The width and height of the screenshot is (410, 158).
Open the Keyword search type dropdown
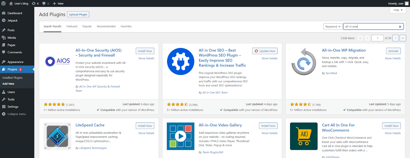tap(333, 27)
